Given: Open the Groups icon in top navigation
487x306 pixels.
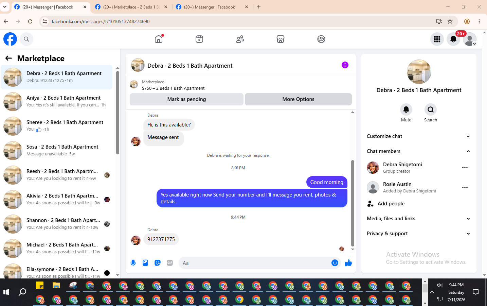Looking at the screenshot, I should click(321, 39).
